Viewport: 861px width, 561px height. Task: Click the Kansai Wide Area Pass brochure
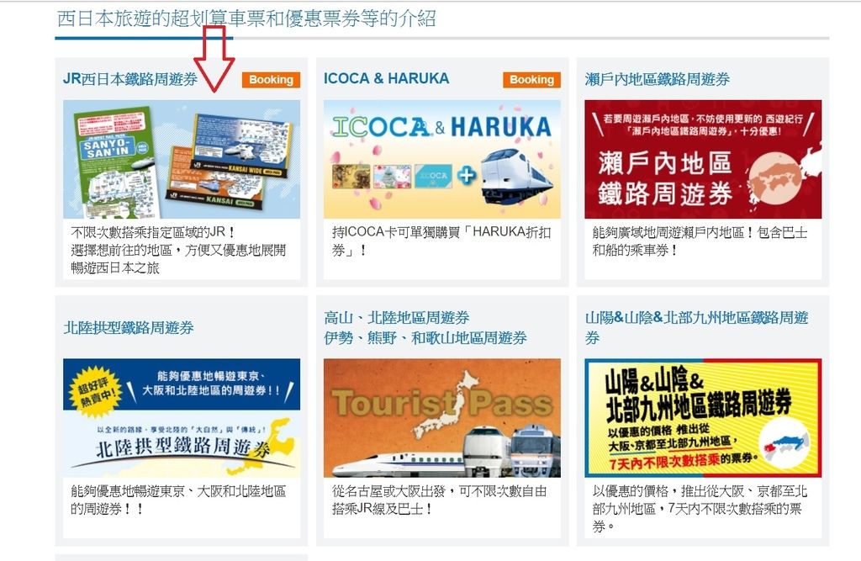click(x=241, y=146)
